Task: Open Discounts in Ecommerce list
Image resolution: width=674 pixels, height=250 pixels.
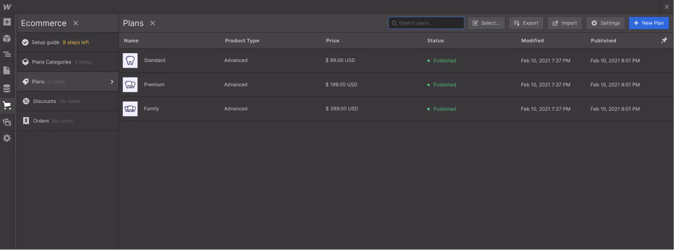Action: coord(68,101)
